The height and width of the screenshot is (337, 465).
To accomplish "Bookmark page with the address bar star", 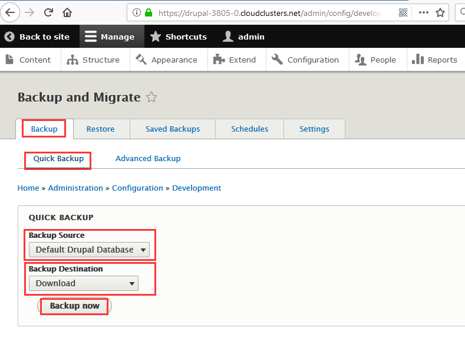I will tap(440, 12).
